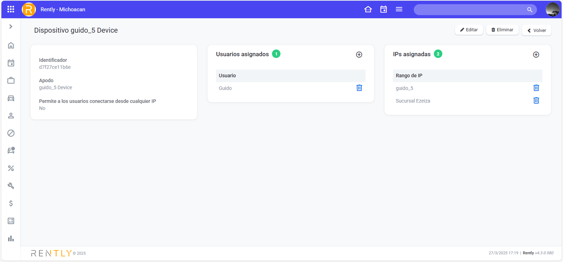
Task: Open the apps grid launcher
Action: tap(11, 9)
